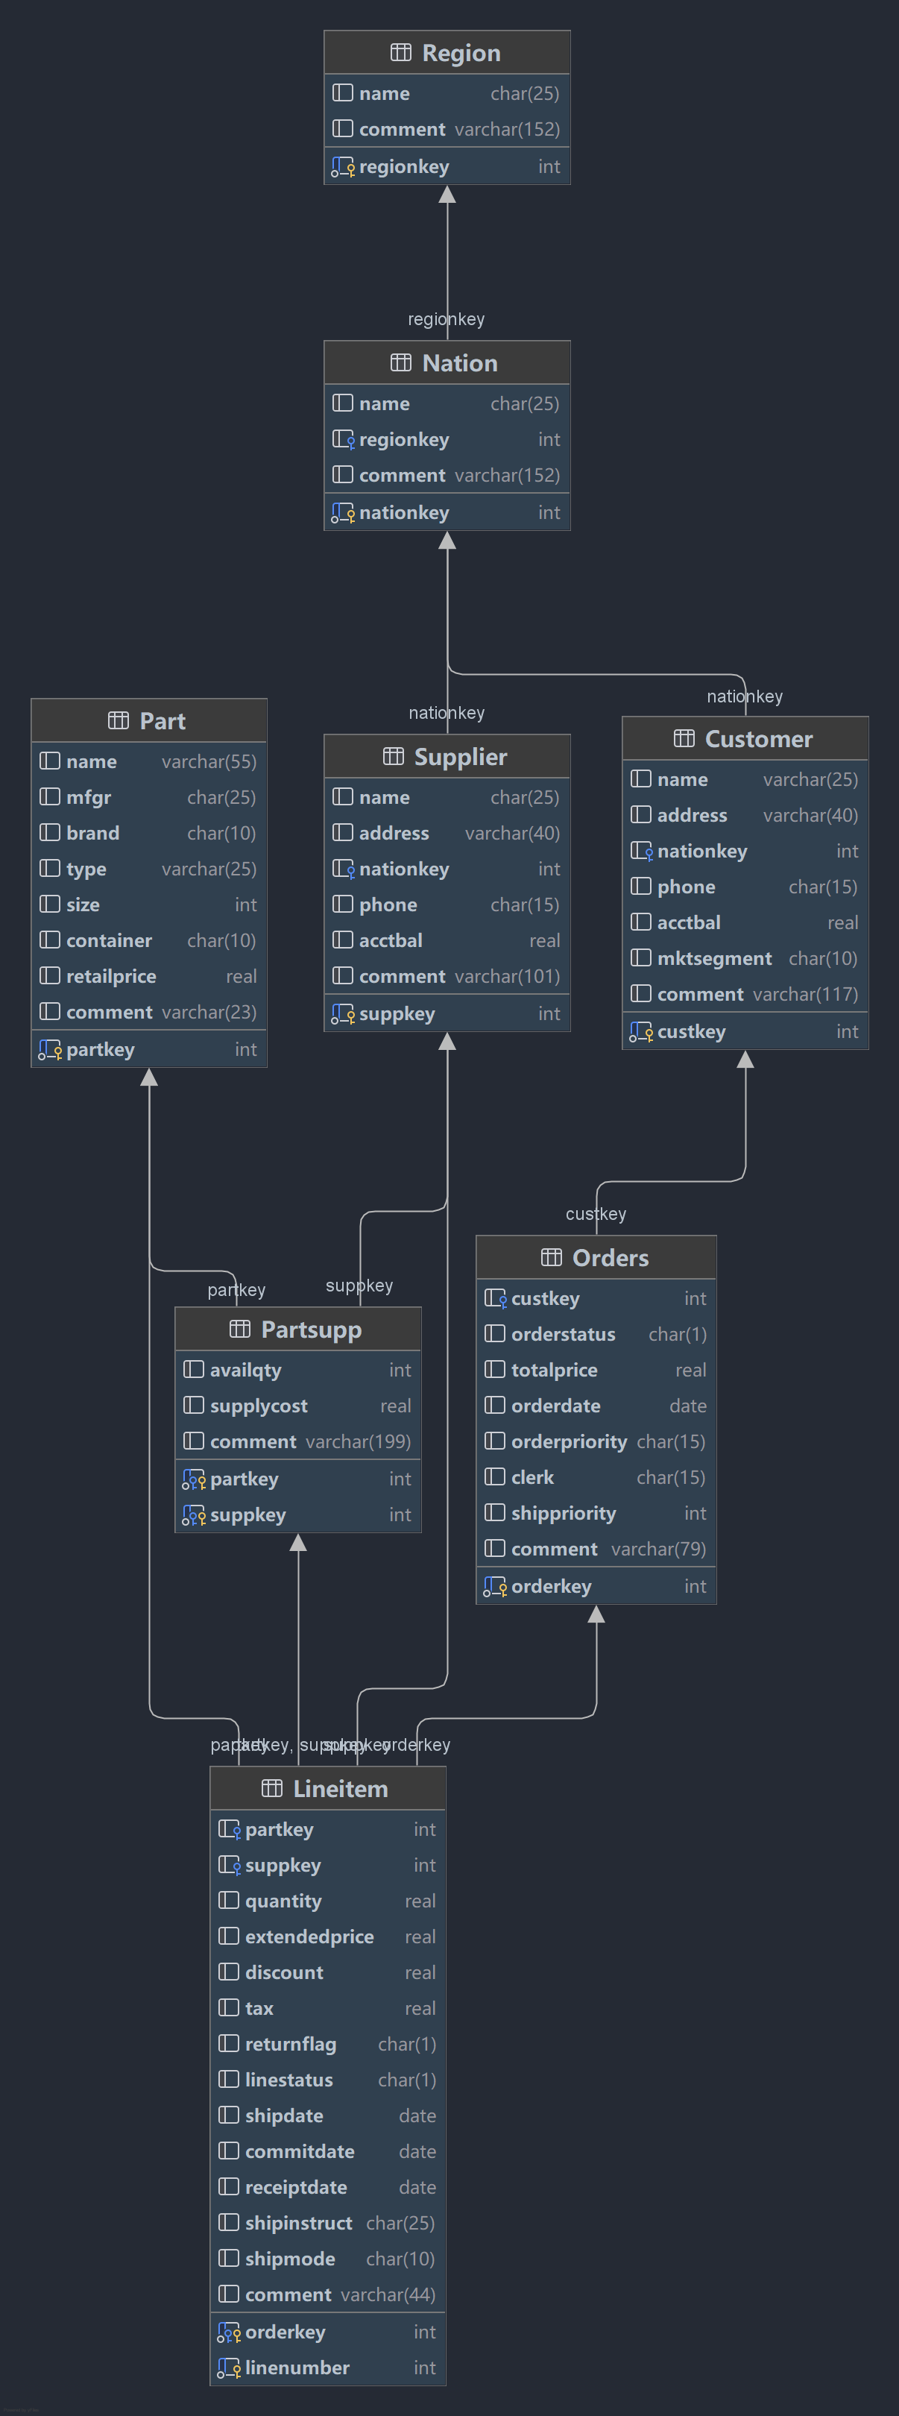Click column icon beside Part retailprice

[x=50, y=976]
